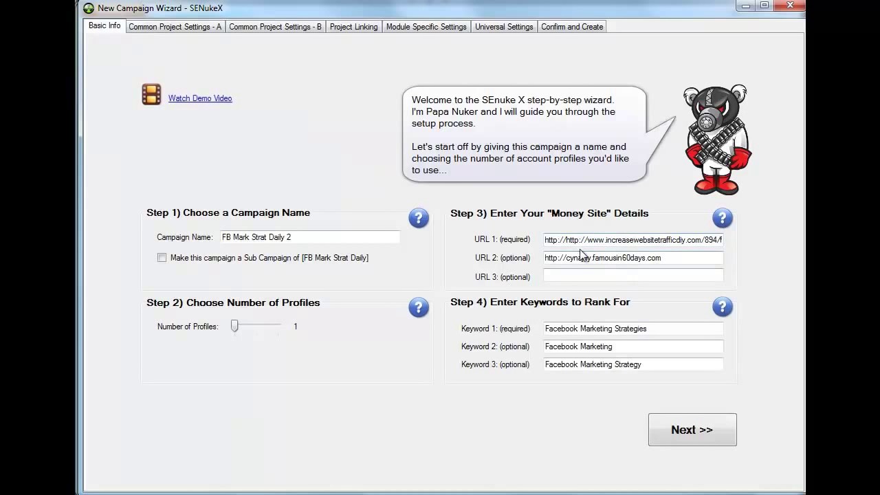The height and width of the screenshot is (495, 880).
Task: Click the 'Step 4) Enter Keywords to Rank For' heading
Action: pyautogui.click(x=540, y=302)
